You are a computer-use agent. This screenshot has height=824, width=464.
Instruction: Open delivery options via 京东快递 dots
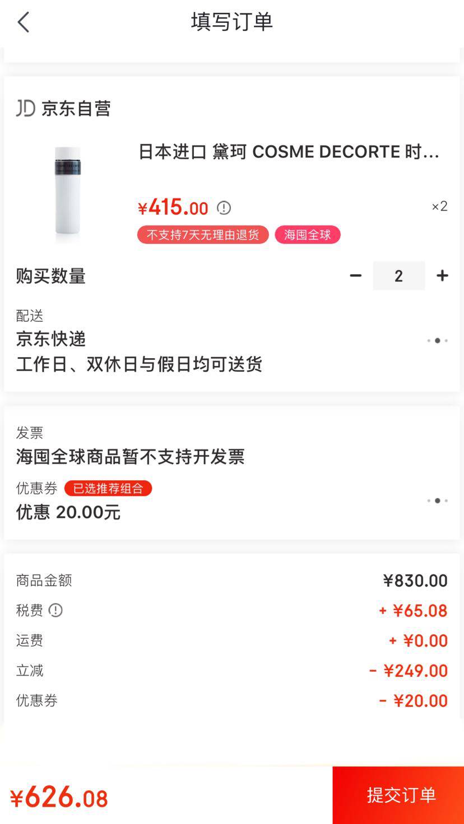(437, 340)
